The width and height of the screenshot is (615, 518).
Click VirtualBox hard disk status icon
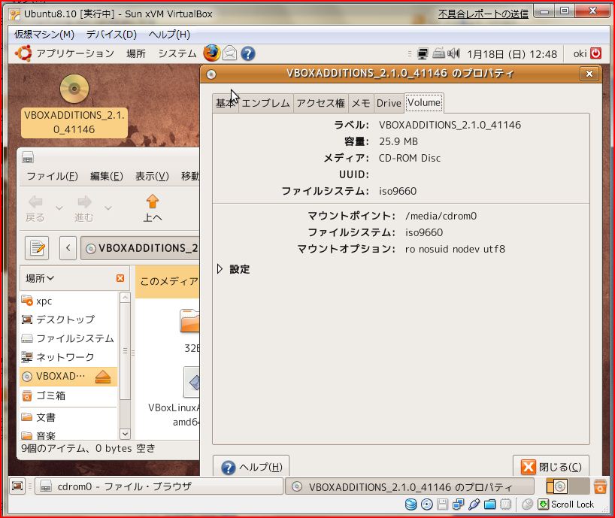411,504
